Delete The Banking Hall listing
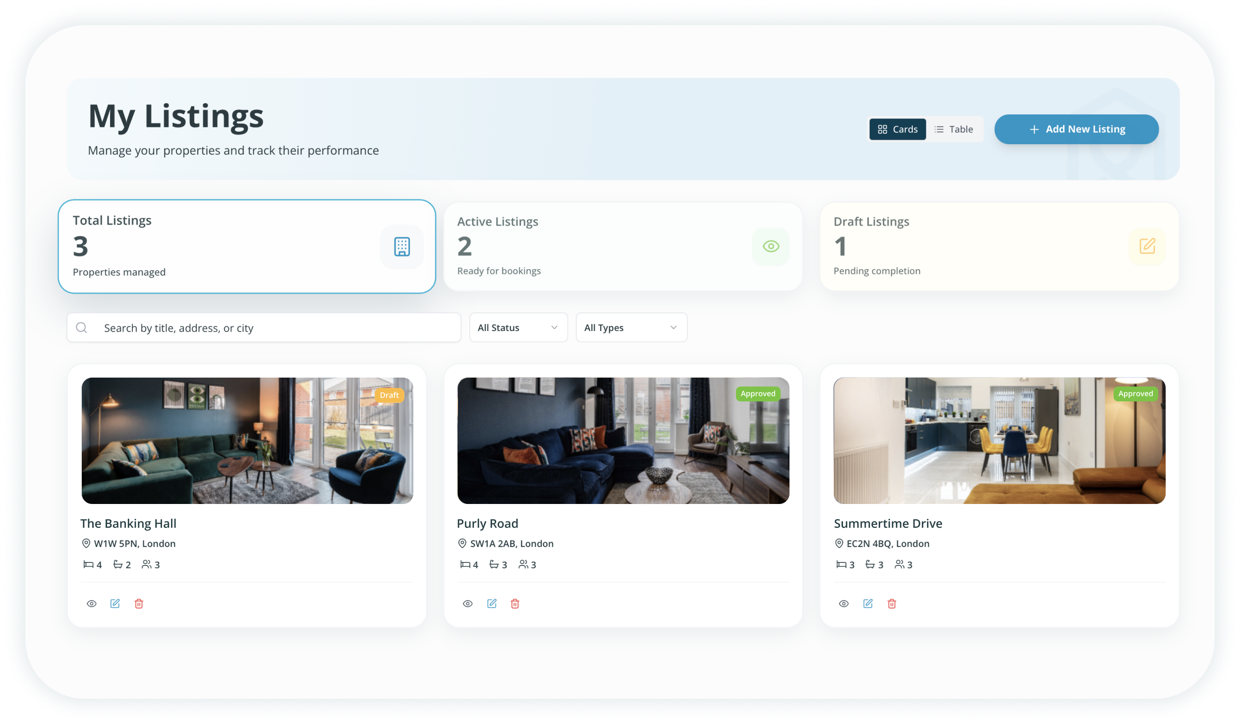This screenshot has height=724, width=1240. click(x=139, y=604)
